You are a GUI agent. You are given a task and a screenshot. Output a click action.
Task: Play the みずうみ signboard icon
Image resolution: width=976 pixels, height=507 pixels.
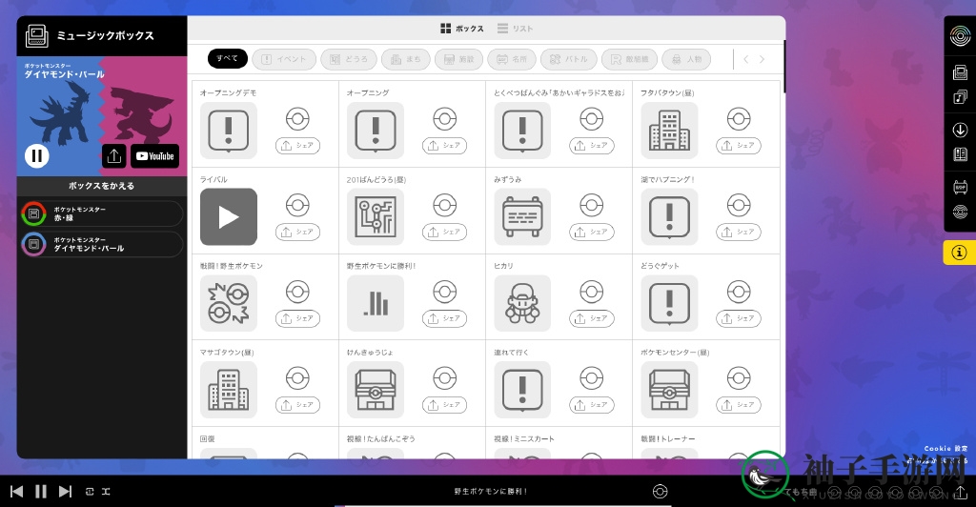tap(522, 217)
